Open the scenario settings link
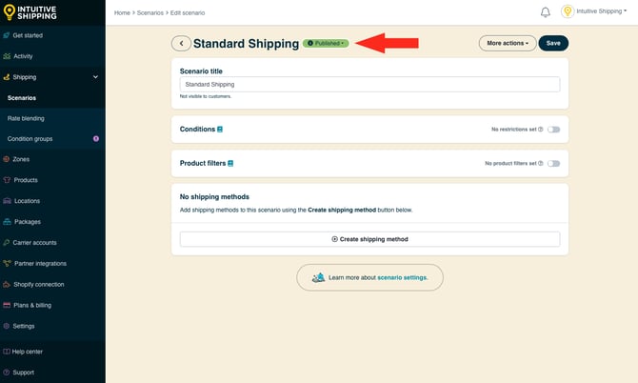Viewport: 638px width, 383px height. click(402, 277)
